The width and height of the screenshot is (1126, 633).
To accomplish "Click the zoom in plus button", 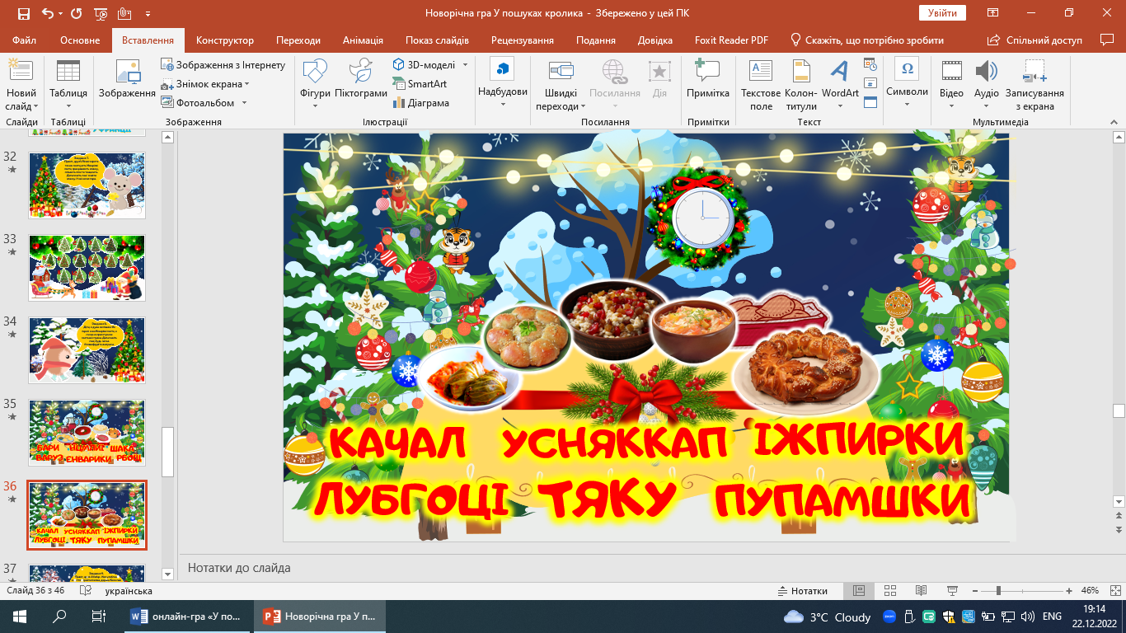I will tap(1069, 591).
